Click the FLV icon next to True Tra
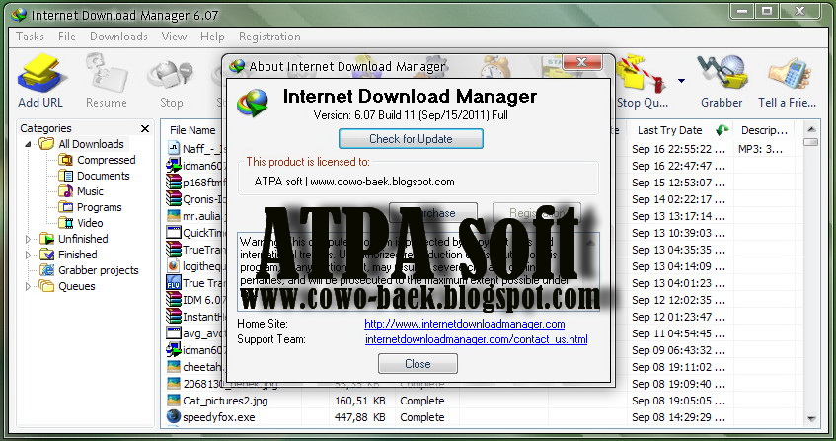The width and height of the screenshot is (836, 441). point(174,283)
